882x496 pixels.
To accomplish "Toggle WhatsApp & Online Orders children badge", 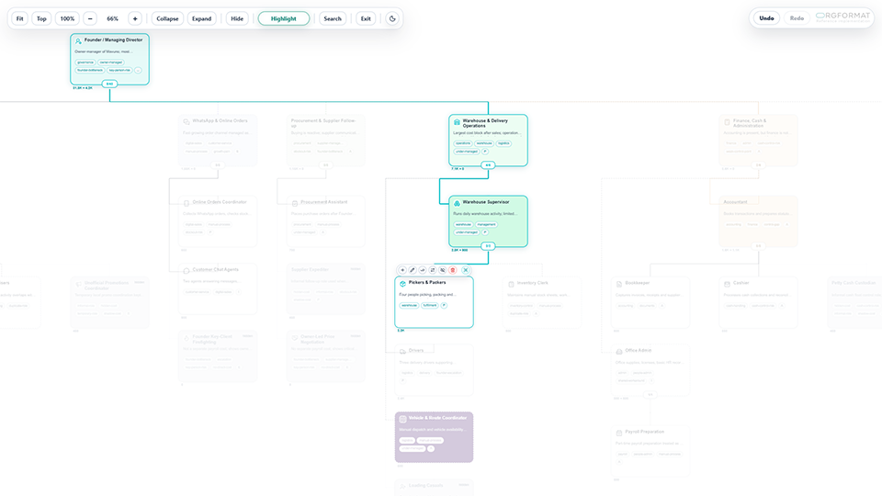I will pyautogui.click(x=218, y=164).
